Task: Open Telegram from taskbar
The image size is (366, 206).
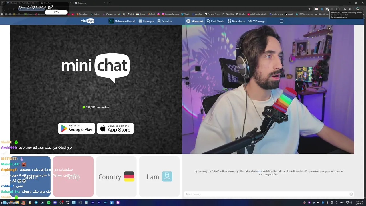Action: pos(36,203)
